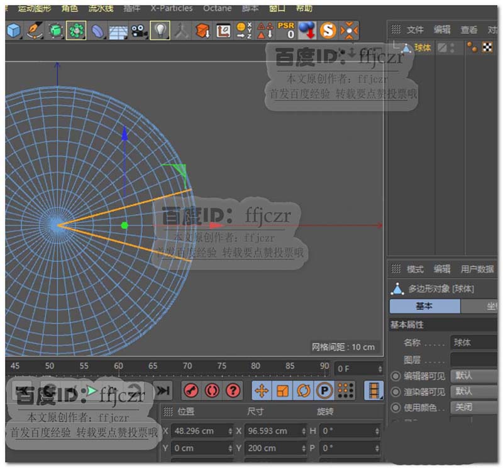This screenshot has width=503, height=468.
Task: Toggle position keyframe recording icon
Action: (x=262, y=391)
